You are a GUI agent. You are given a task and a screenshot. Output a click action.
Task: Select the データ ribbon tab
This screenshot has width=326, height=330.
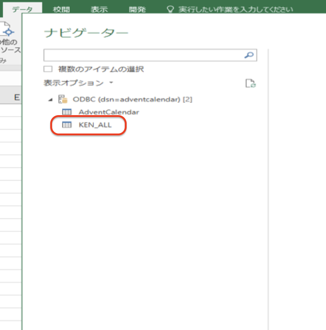(x=24, y=8)
